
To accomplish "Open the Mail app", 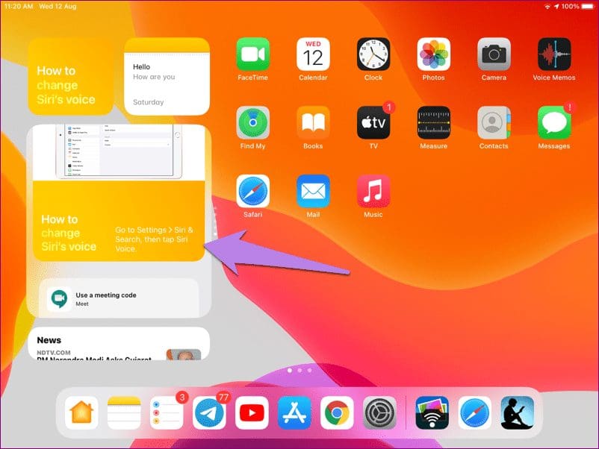I will (x=313, y=191).
